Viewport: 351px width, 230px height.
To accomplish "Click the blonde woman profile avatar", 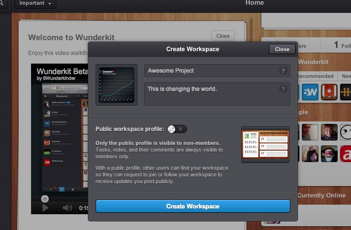I will click(329, 132).
